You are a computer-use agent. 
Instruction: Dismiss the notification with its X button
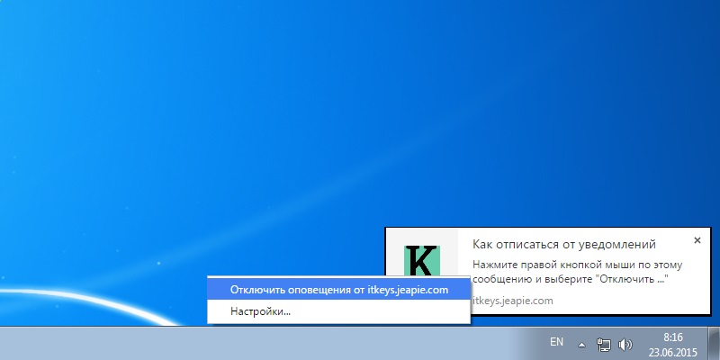tap(697, 240)
